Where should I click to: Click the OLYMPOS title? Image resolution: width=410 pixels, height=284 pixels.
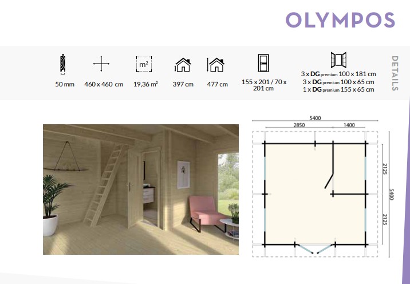tap(340, 20)
